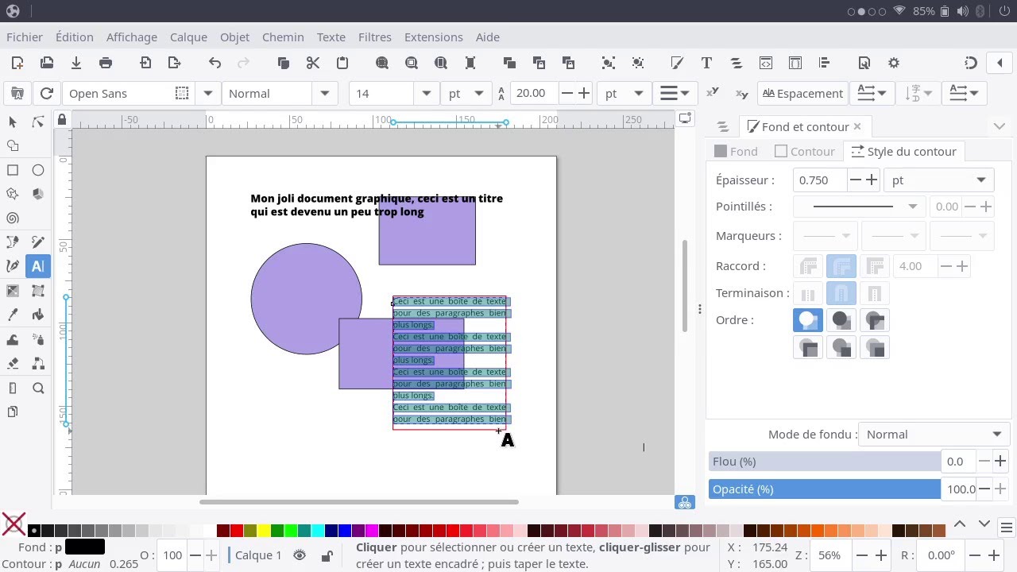This screenshot has height=572, width=1017.
Task: Toggle Calque 1 layer lock
Action: pyautogui.click(x=327, y=555)
